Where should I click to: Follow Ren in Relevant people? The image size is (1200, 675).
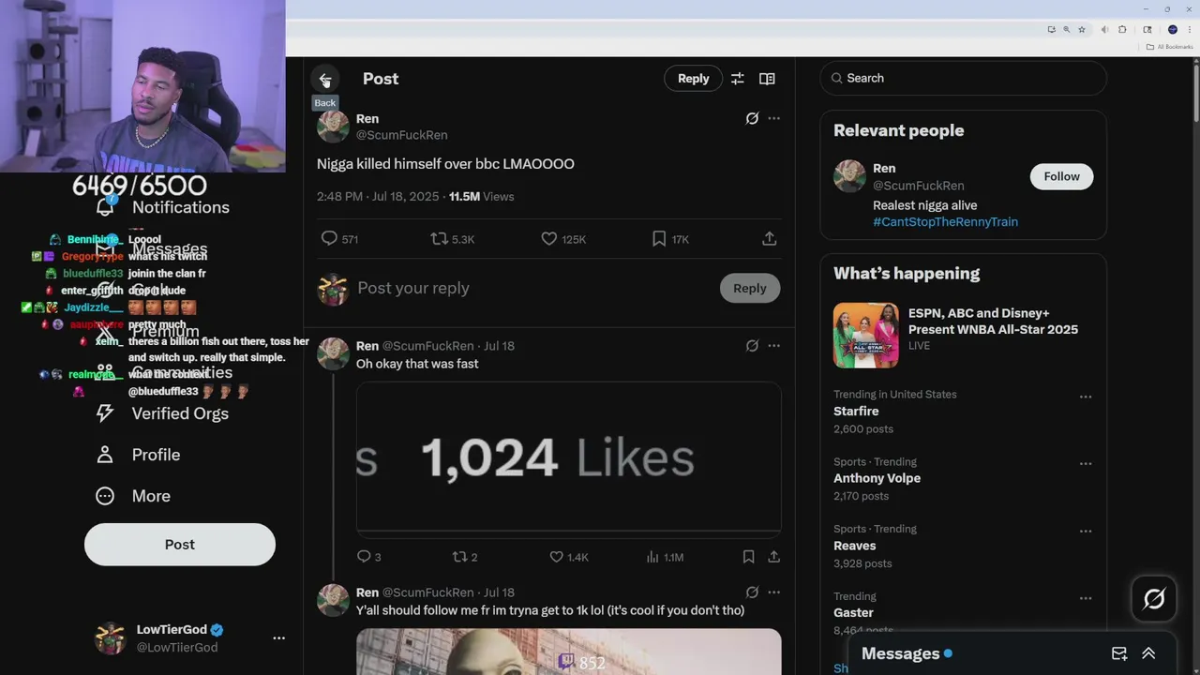coord(1061,176)
